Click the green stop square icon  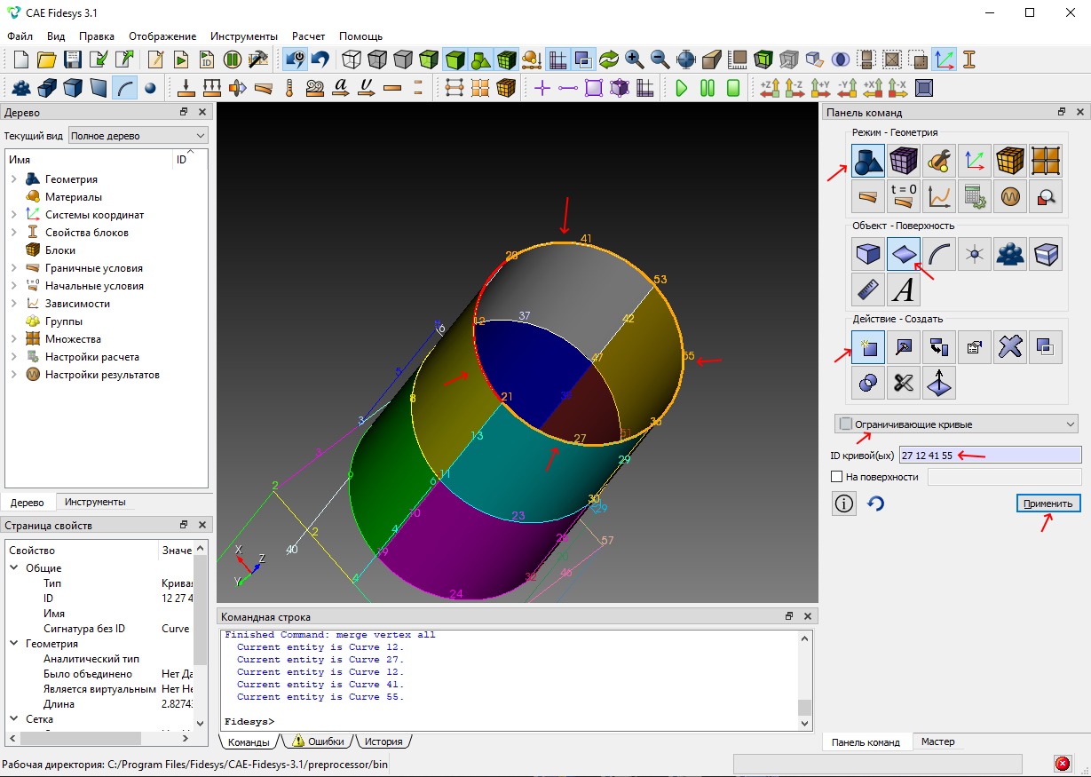pos(733,88)
